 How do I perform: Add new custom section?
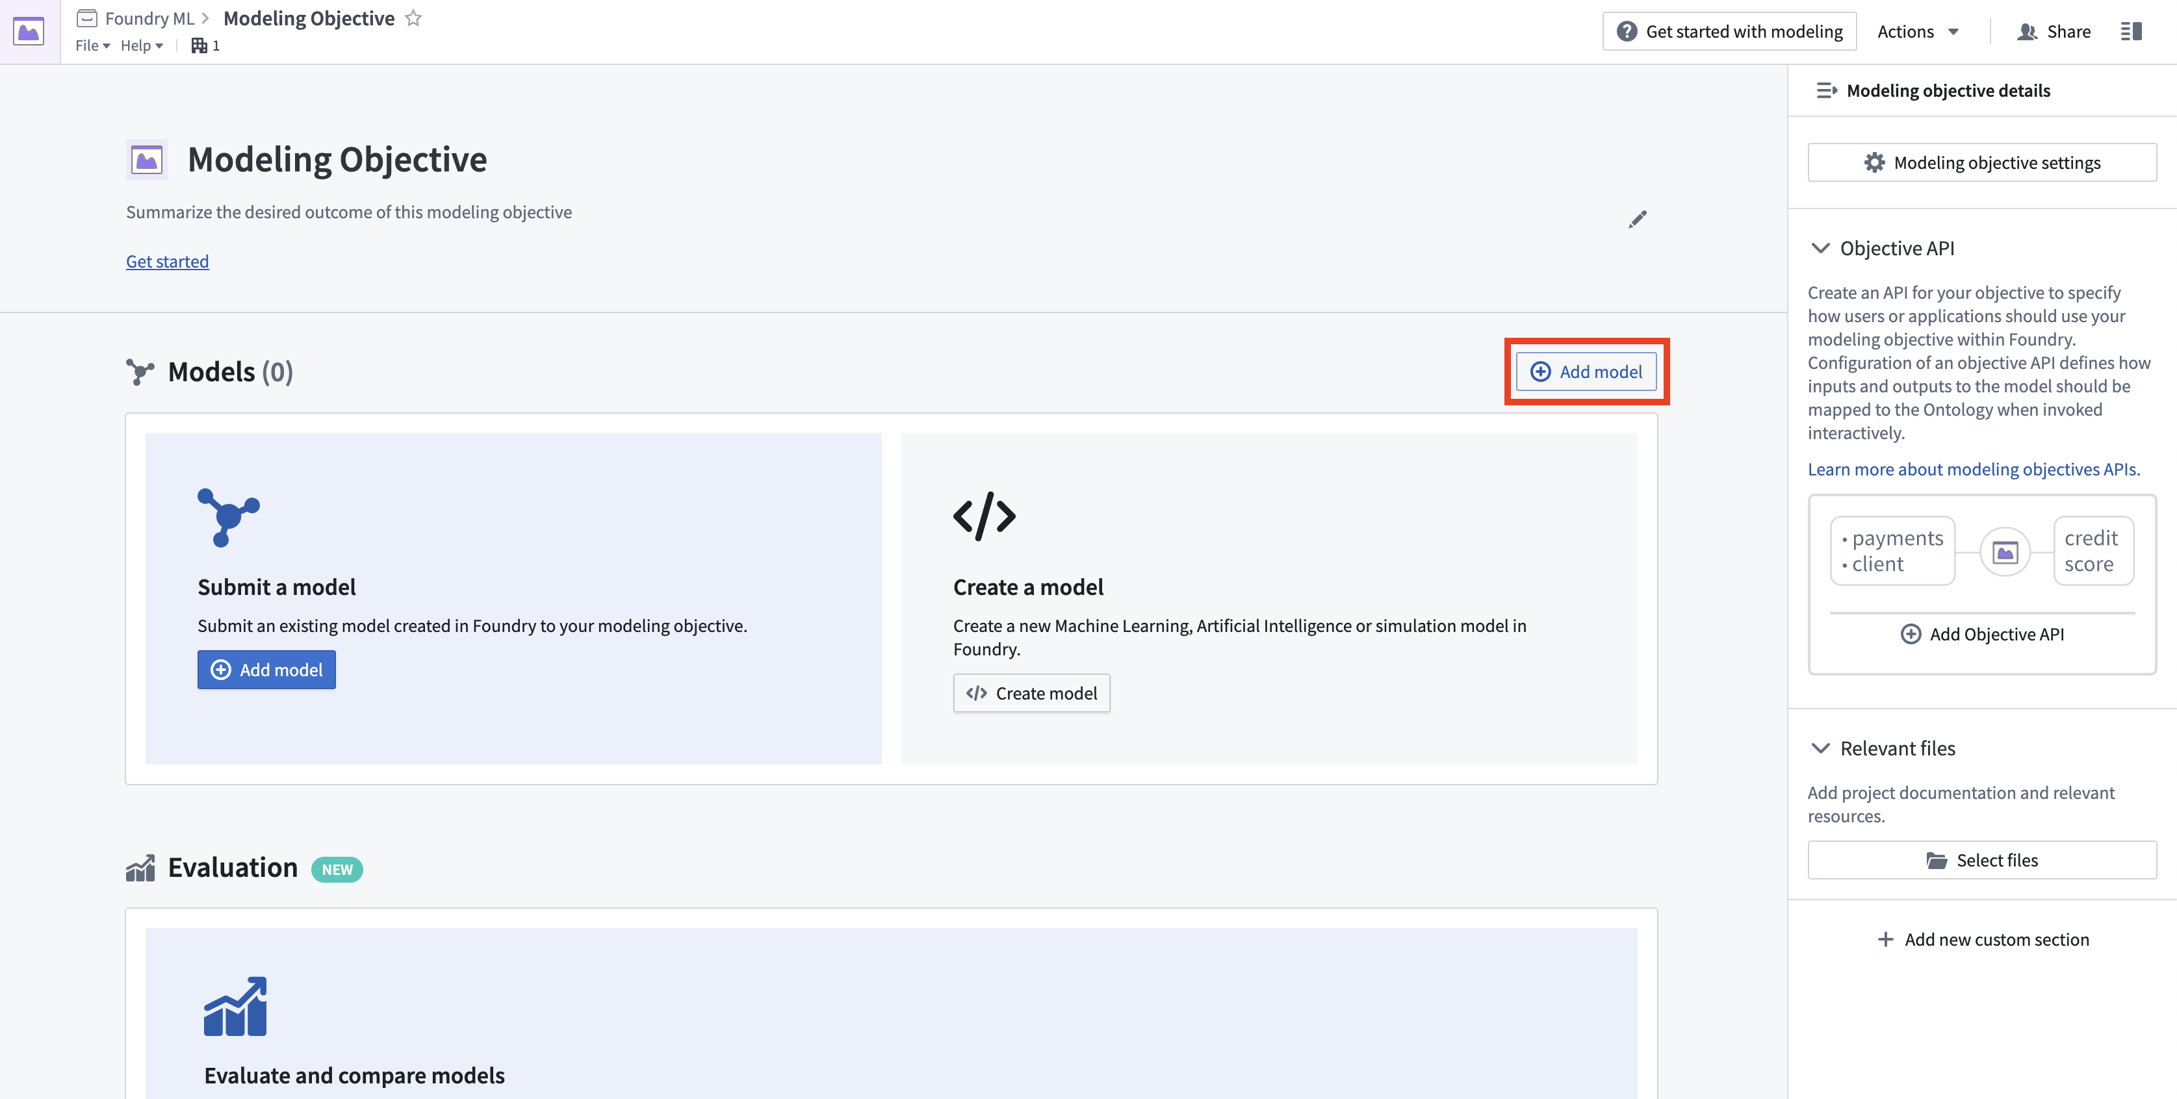pyautogui.click(x=1982, y=940)
